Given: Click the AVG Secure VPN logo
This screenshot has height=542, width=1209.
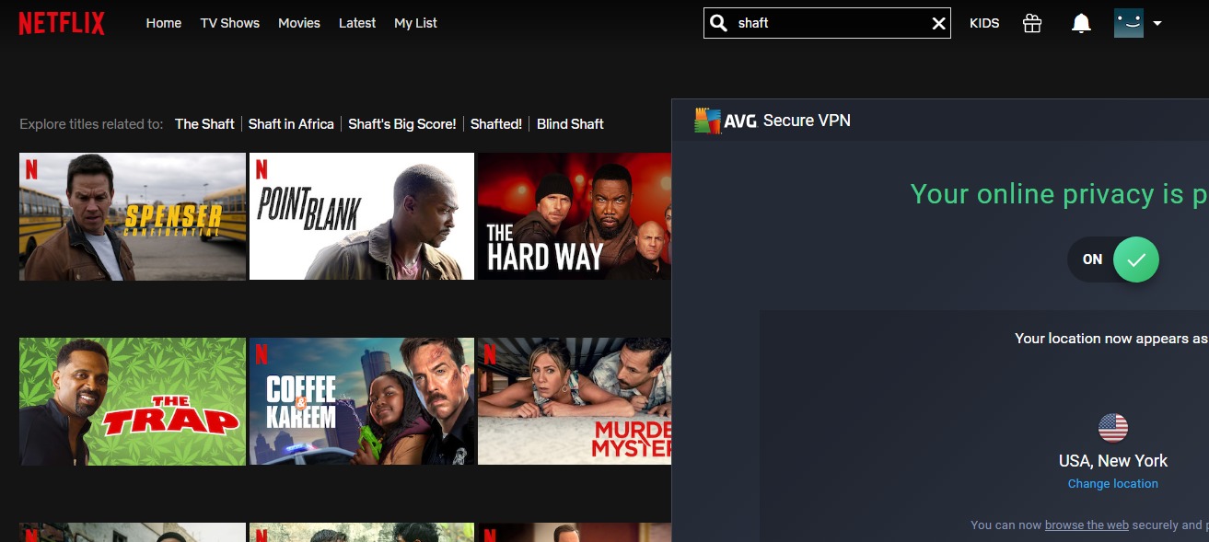Looking at the screenshot, I should coord(709,120).
